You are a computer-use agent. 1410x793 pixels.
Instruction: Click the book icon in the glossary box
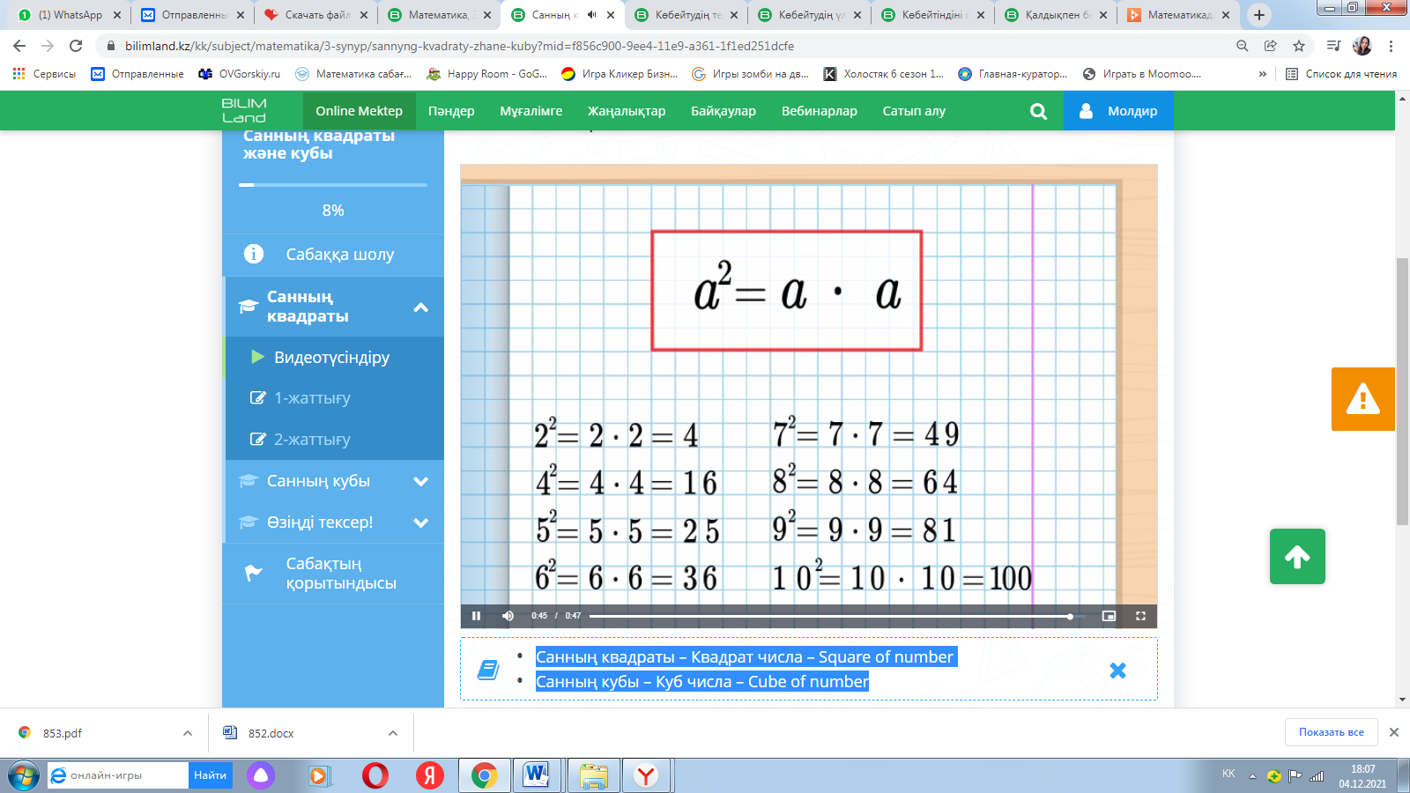pyautogui.click(x=488, y=671)
